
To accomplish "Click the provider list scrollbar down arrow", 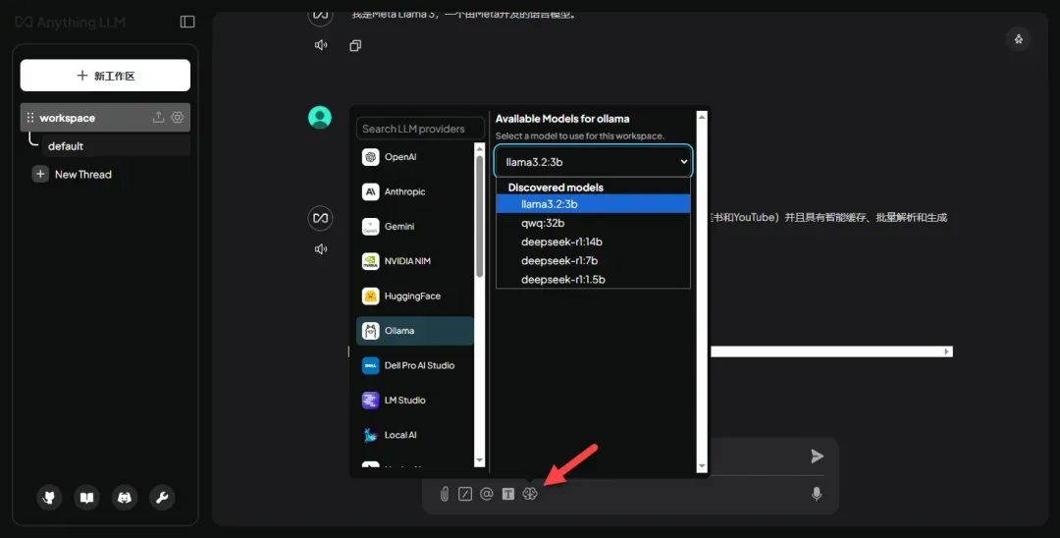I will click(x=480, y=461).
